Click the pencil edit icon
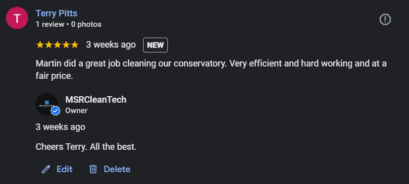409x184 pixels. 46,169
